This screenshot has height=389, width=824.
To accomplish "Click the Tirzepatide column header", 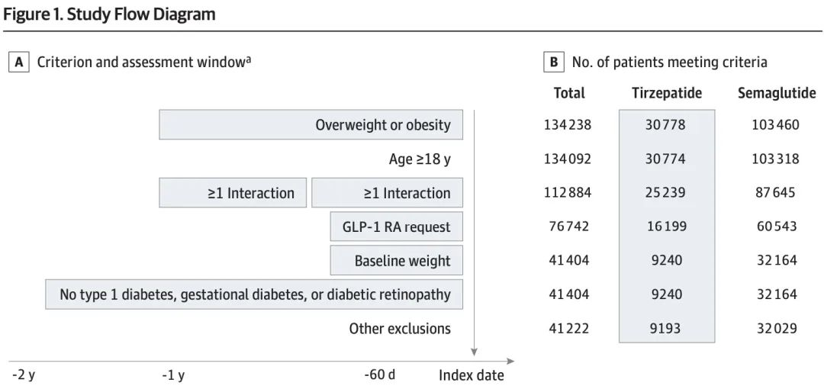I will 667,93.
